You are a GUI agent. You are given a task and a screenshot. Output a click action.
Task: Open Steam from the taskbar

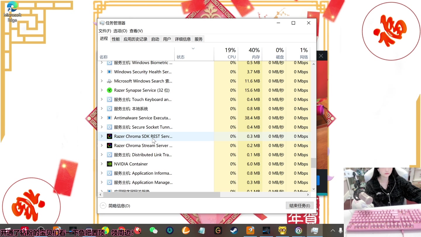(234, 231)
